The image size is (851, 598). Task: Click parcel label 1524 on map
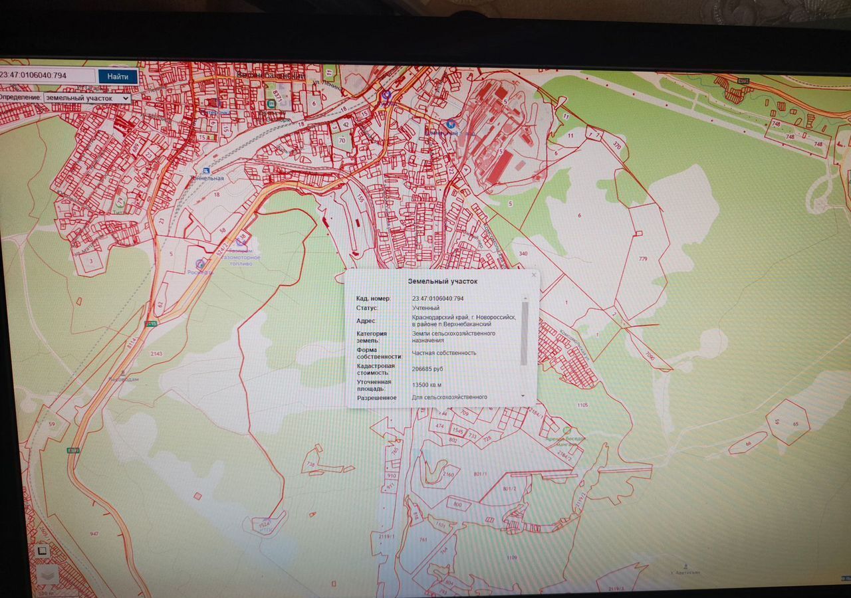click(265, 524)
